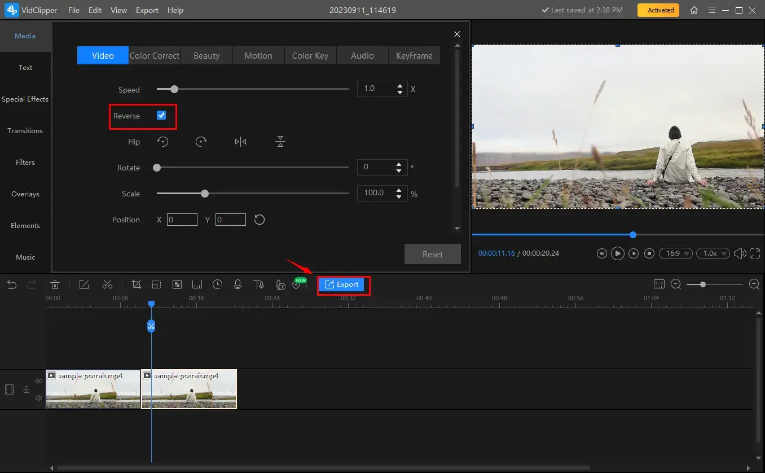This screenshot has width=765, height=473.
Task: Start voiceover with microphone icon
Action: [238, 284]
